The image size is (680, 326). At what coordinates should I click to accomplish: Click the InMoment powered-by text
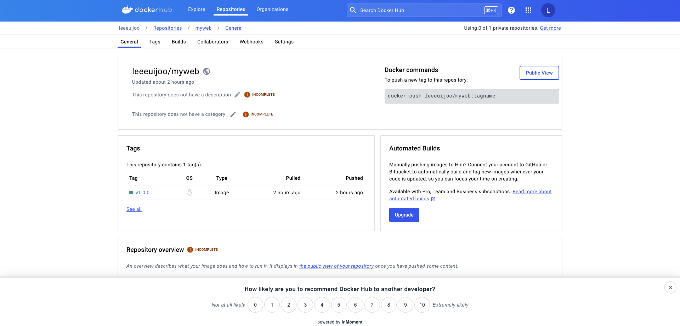340,322
